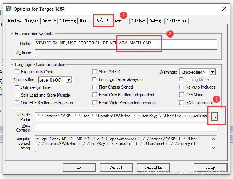Screen dimensions: 233x179
Task: Switch to the Asm tab
Action: 118,21
